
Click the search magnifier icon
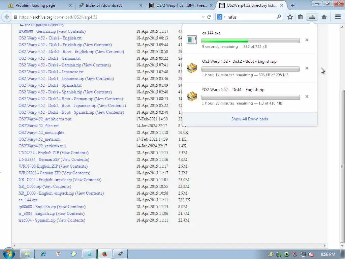(x=279, y=17)
